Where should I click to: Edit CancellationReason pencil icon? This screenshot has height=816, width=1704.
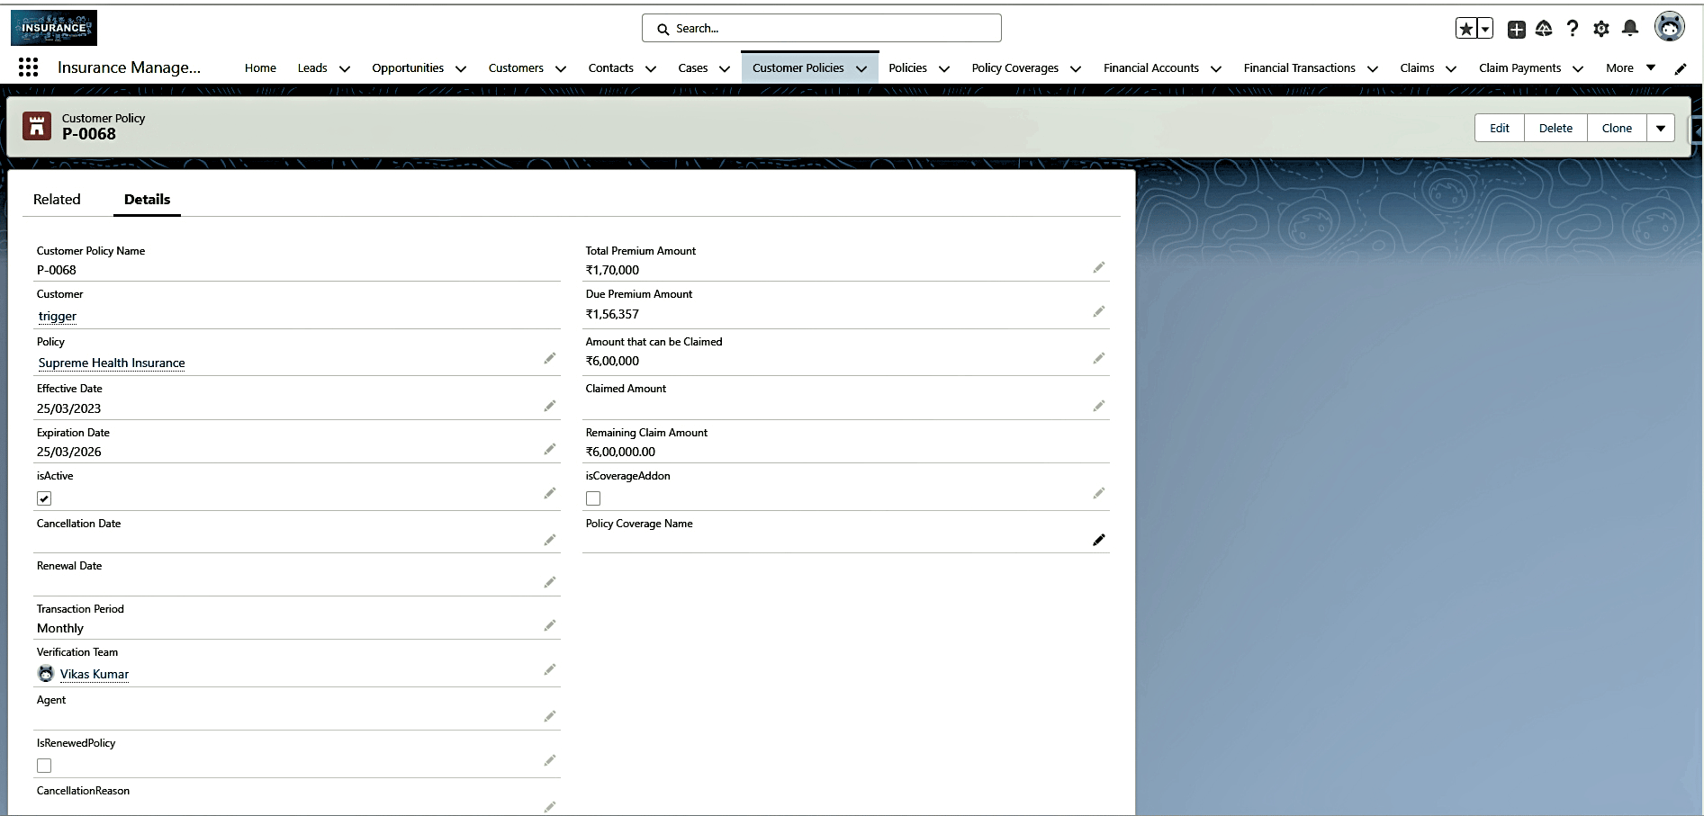550,807
